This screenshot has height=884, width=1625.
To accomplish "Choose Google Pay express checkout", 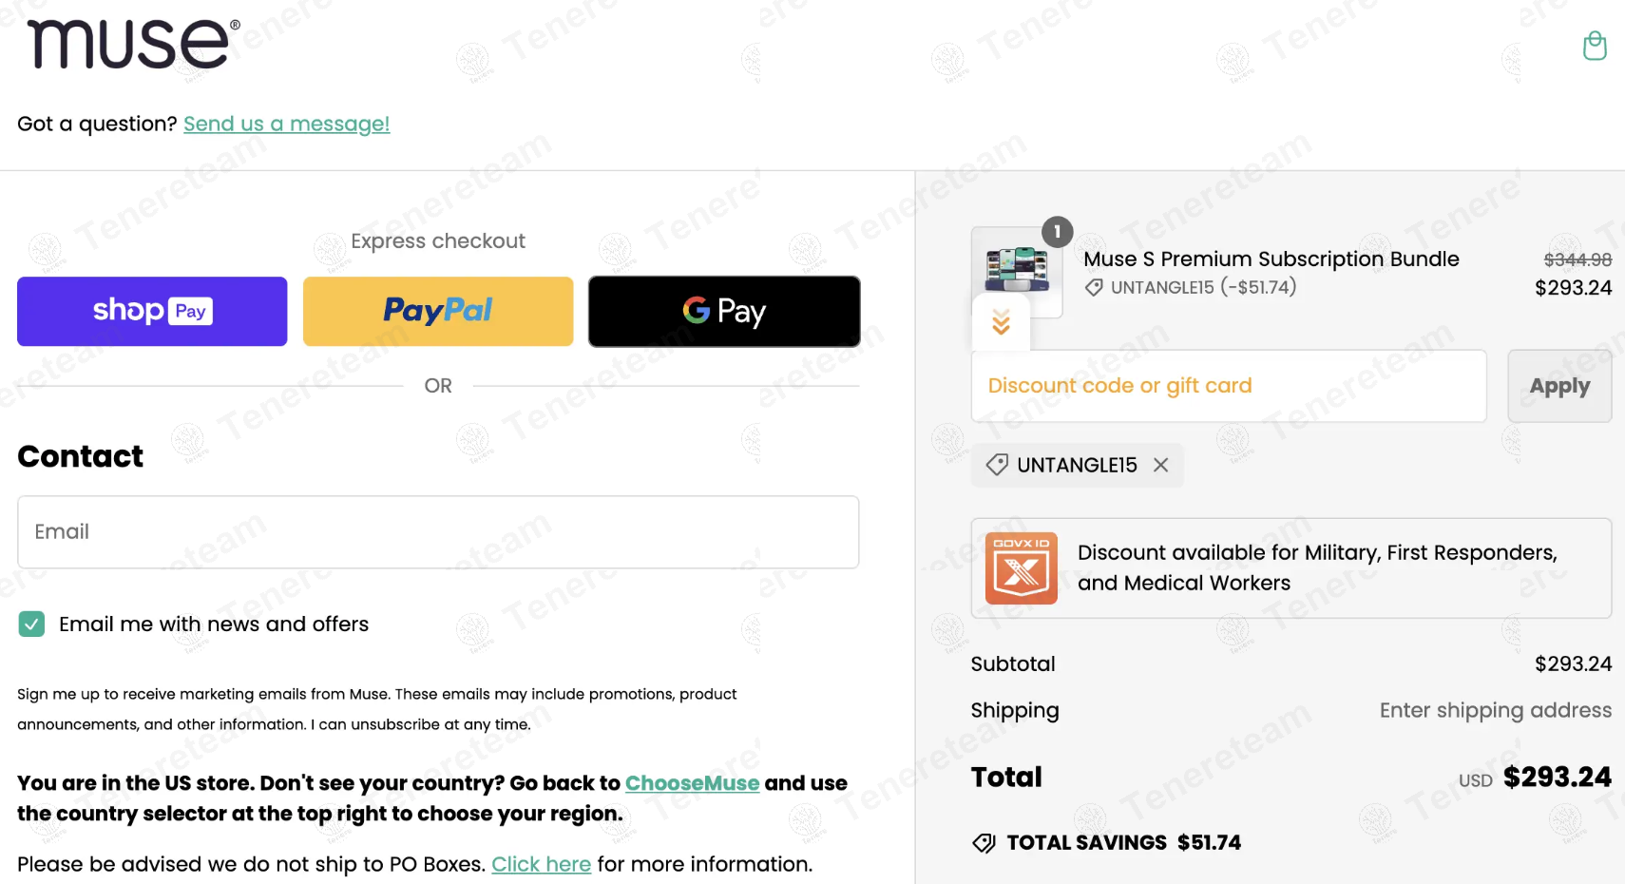I will click(724, 312).
